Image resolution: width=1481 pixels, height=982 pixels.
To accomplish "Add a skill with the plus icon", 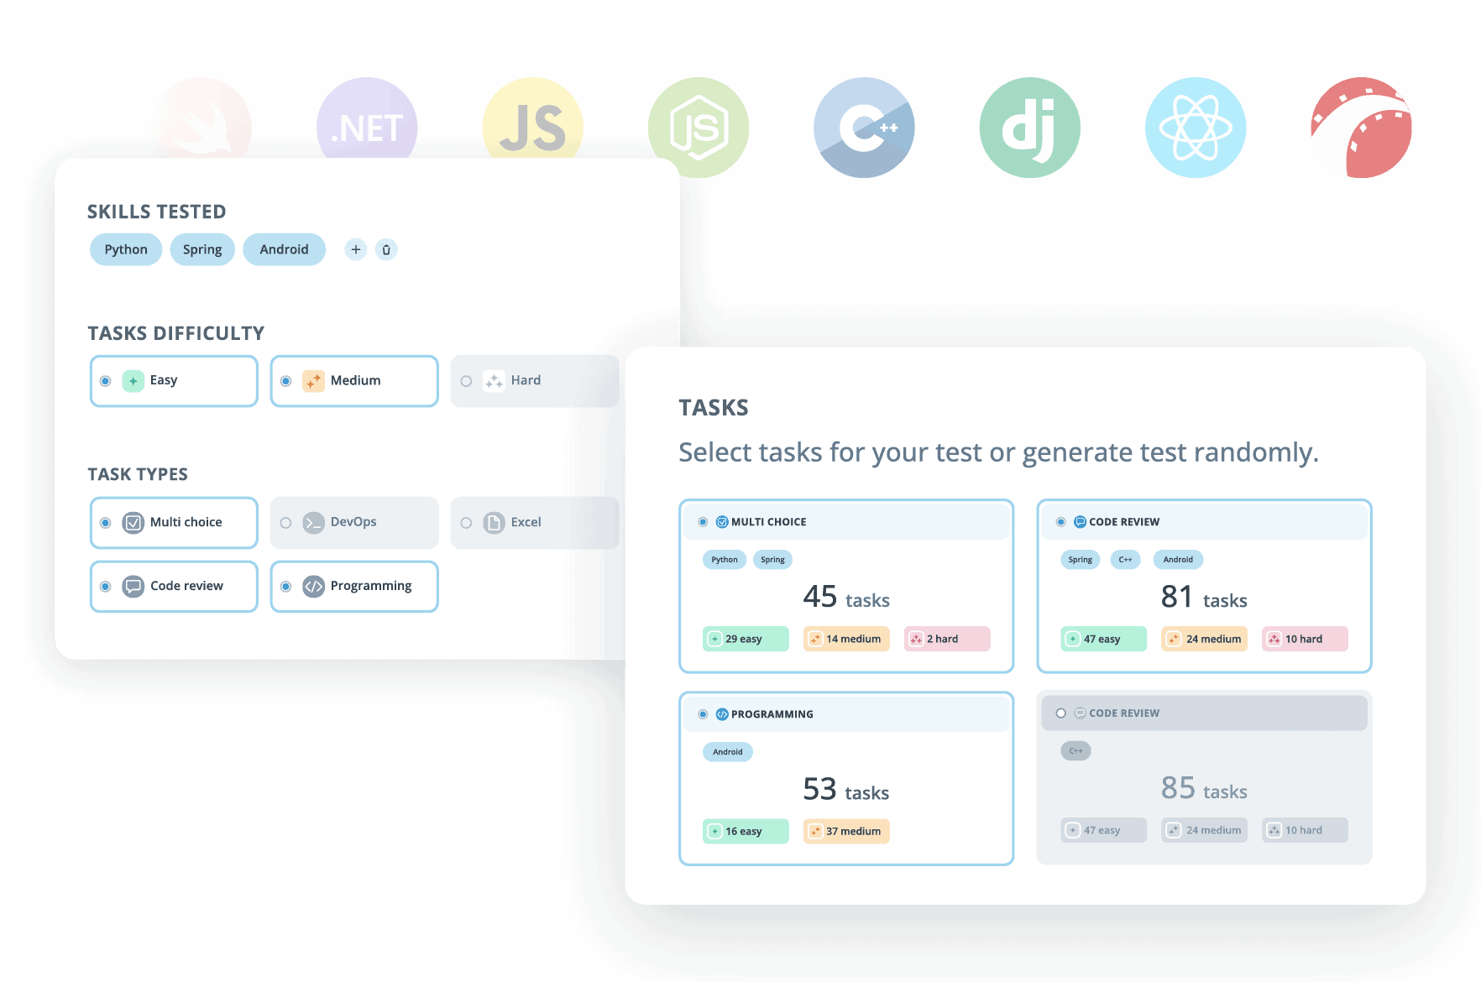I will click(x=356, y=249).
